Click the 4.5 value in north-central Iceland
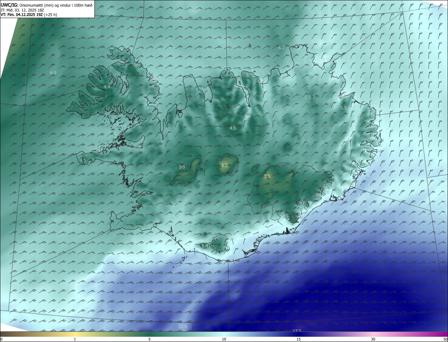The height and width of the screenshot is (342, 448). pos(232,128)
